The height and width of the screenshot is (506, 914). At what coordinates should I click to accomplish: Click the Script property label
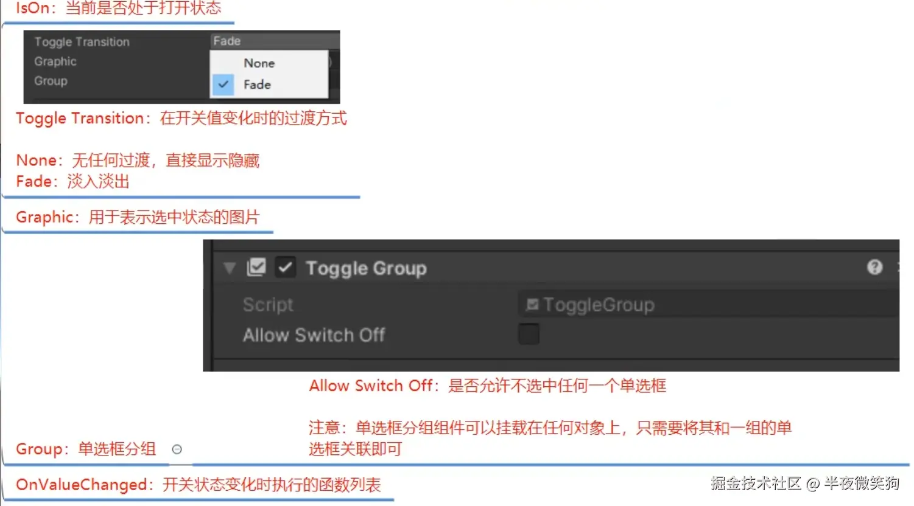[x=268, y=305]
